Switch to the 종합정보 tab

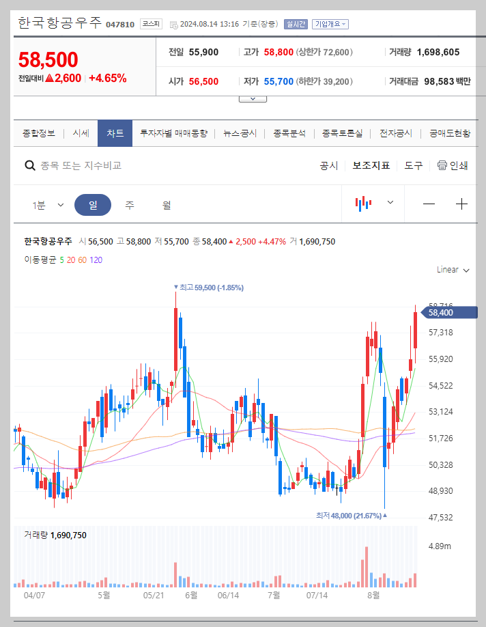click(x=39, y=133)
